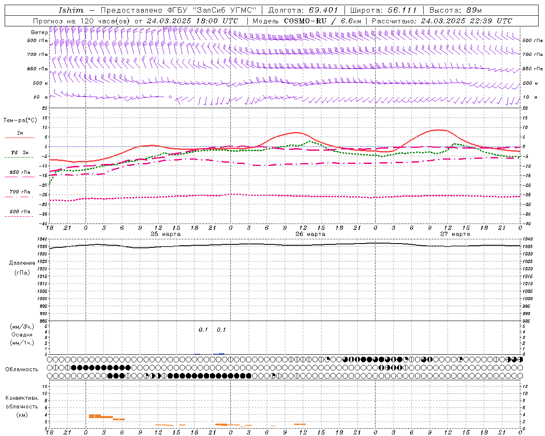
Task: Click the "25 марта" date label
Action: click(x=166, y=234)
